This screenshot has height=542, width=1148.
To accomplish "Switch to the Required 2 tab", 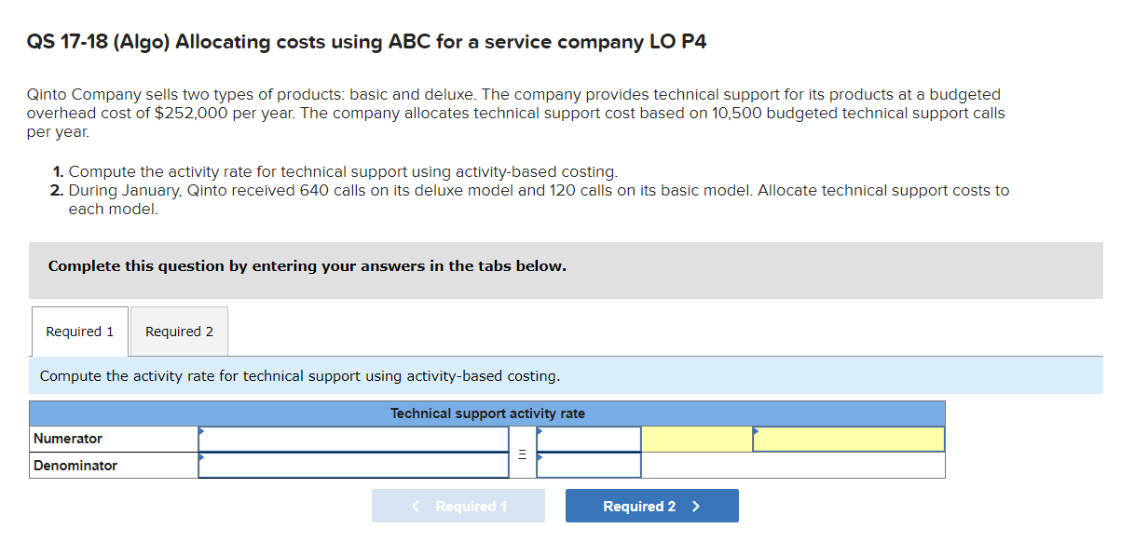I will pos(178,331).
